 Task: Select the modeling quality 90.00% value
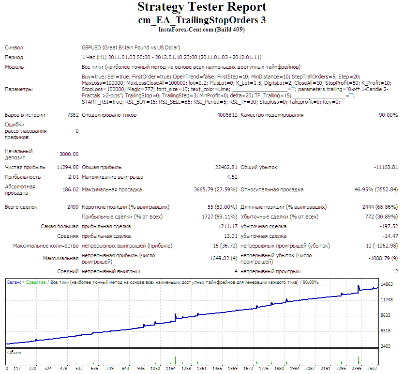tap(388, 115)
